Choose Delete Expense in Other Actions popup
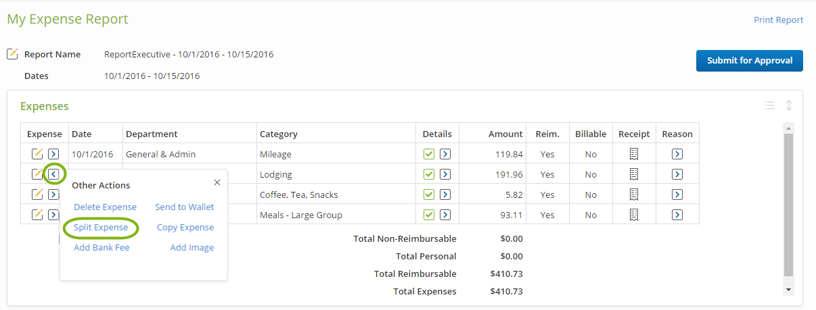Image resolution: width=816 pixels, height=310 pixels. click(x=105, y=207)
